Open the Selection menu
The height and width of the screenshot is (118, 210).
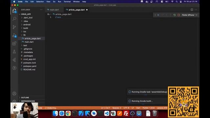click(x=40, y=2)
